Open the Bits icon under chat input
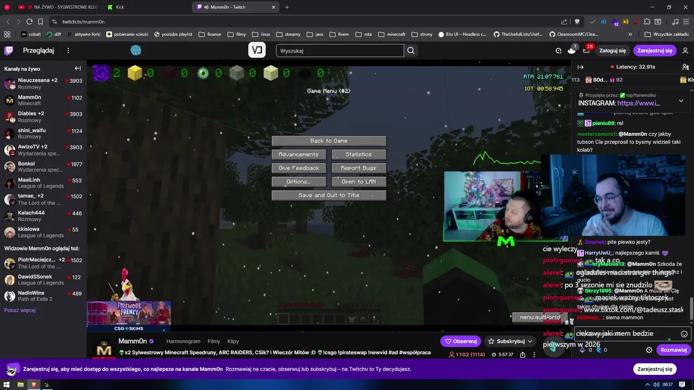 (583, 350)
